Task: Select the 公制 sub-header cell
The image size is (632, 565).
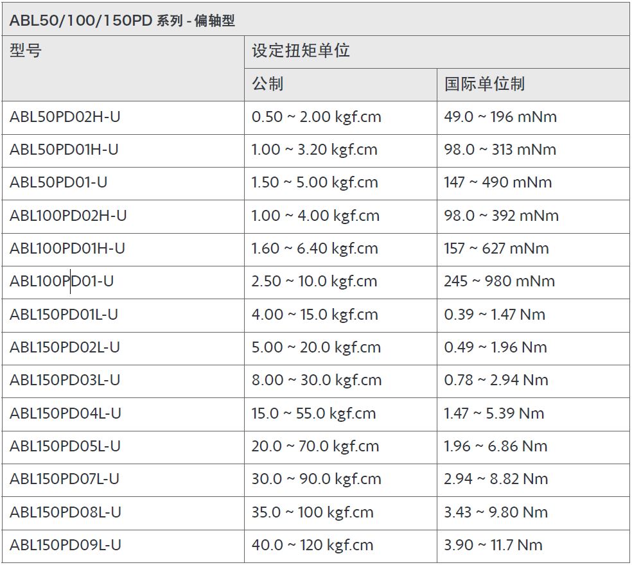Action: (268, 84)
